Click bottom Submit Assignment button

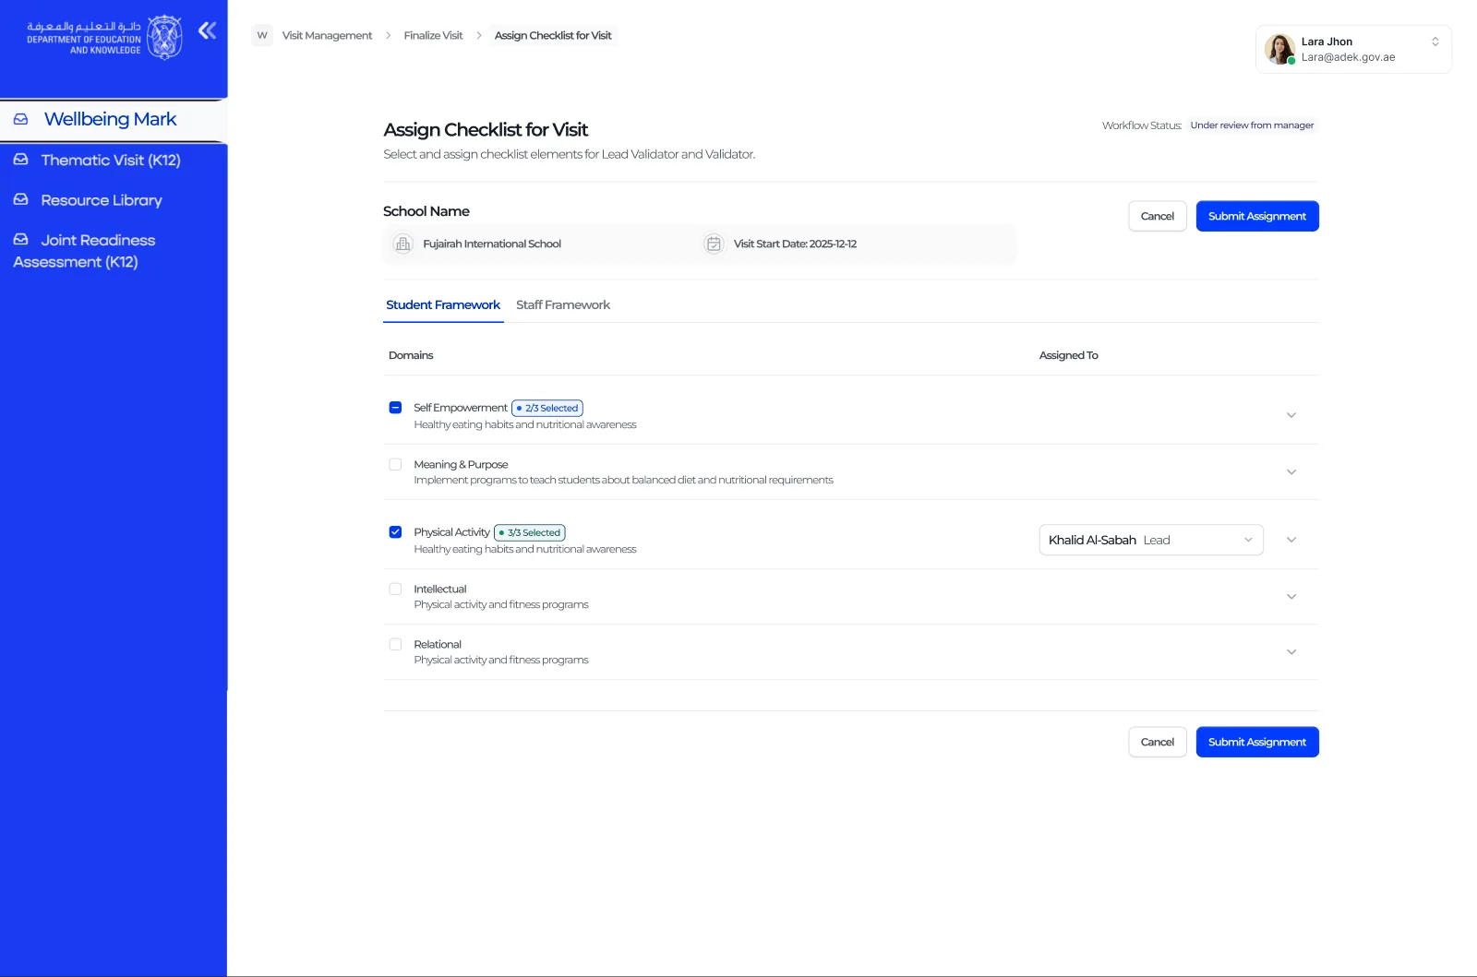[1257, 742]
